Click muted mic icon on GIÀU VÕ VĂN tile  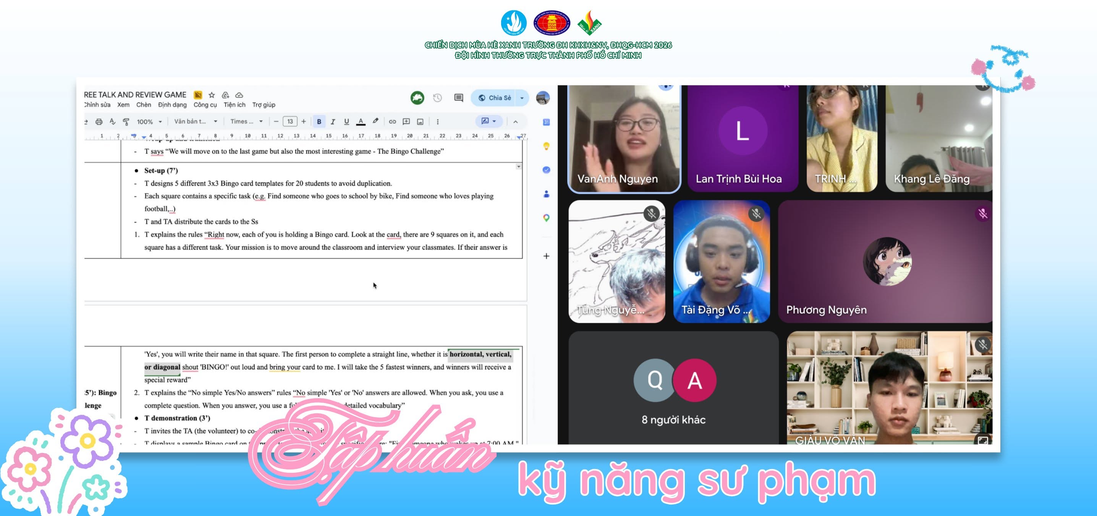pos(982,344)
